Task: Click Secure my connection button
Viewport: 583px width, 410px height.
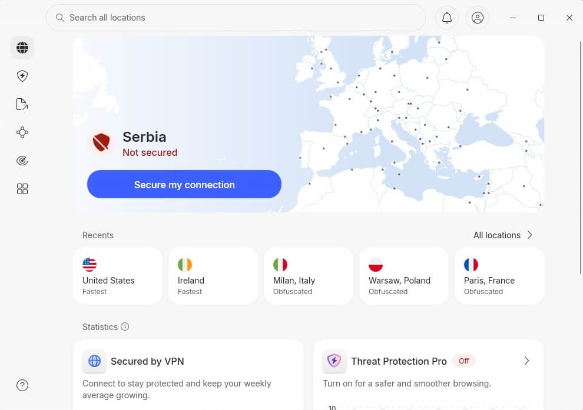Action: click(x=184, y=185)
